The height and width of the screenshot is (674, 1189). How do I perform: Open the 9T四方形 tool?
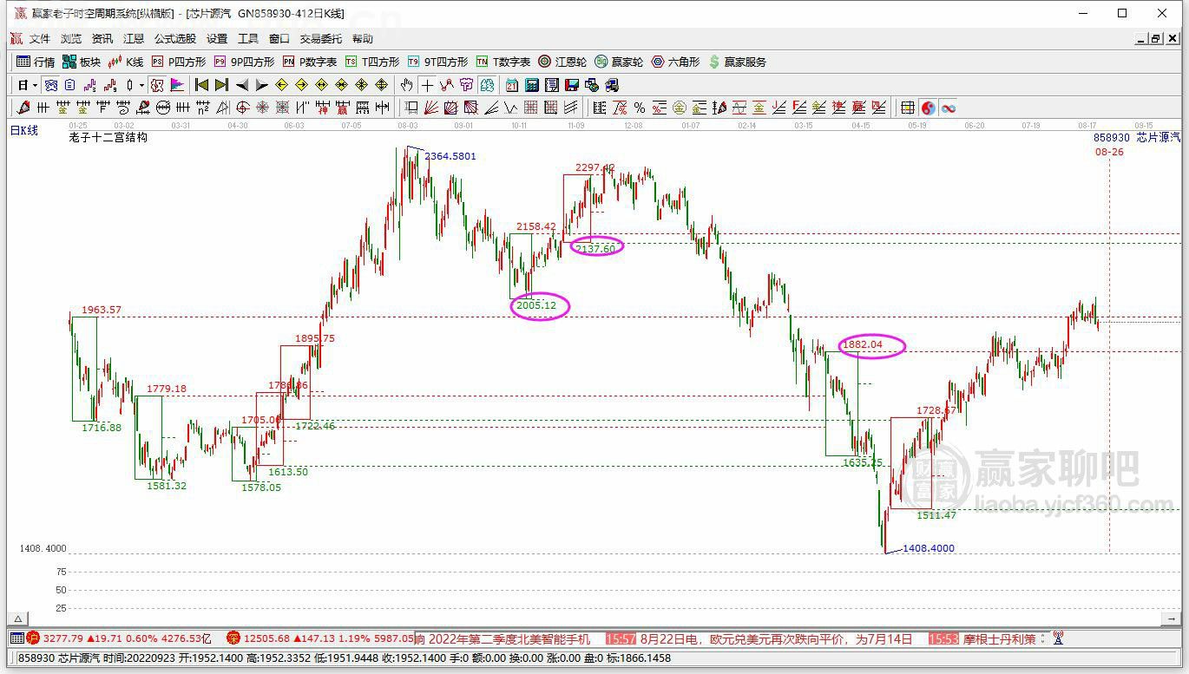[438, 62]
